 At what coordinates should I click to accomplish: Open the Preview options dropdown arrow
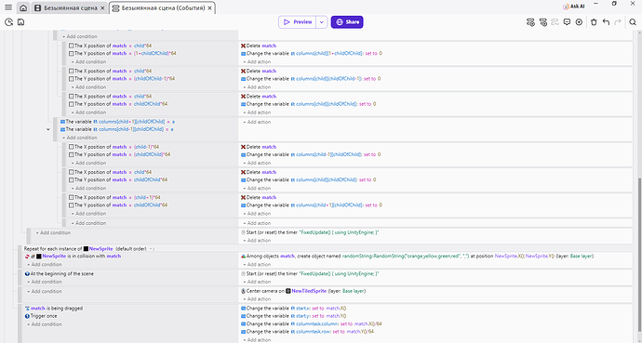tap(322, 22)
